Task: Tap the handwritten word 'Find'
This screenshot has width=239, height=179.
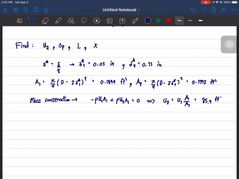Action: (x=22, y=45)
